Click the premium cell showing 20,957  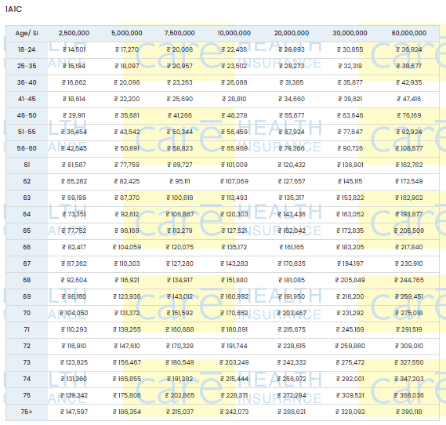[179, 66]
